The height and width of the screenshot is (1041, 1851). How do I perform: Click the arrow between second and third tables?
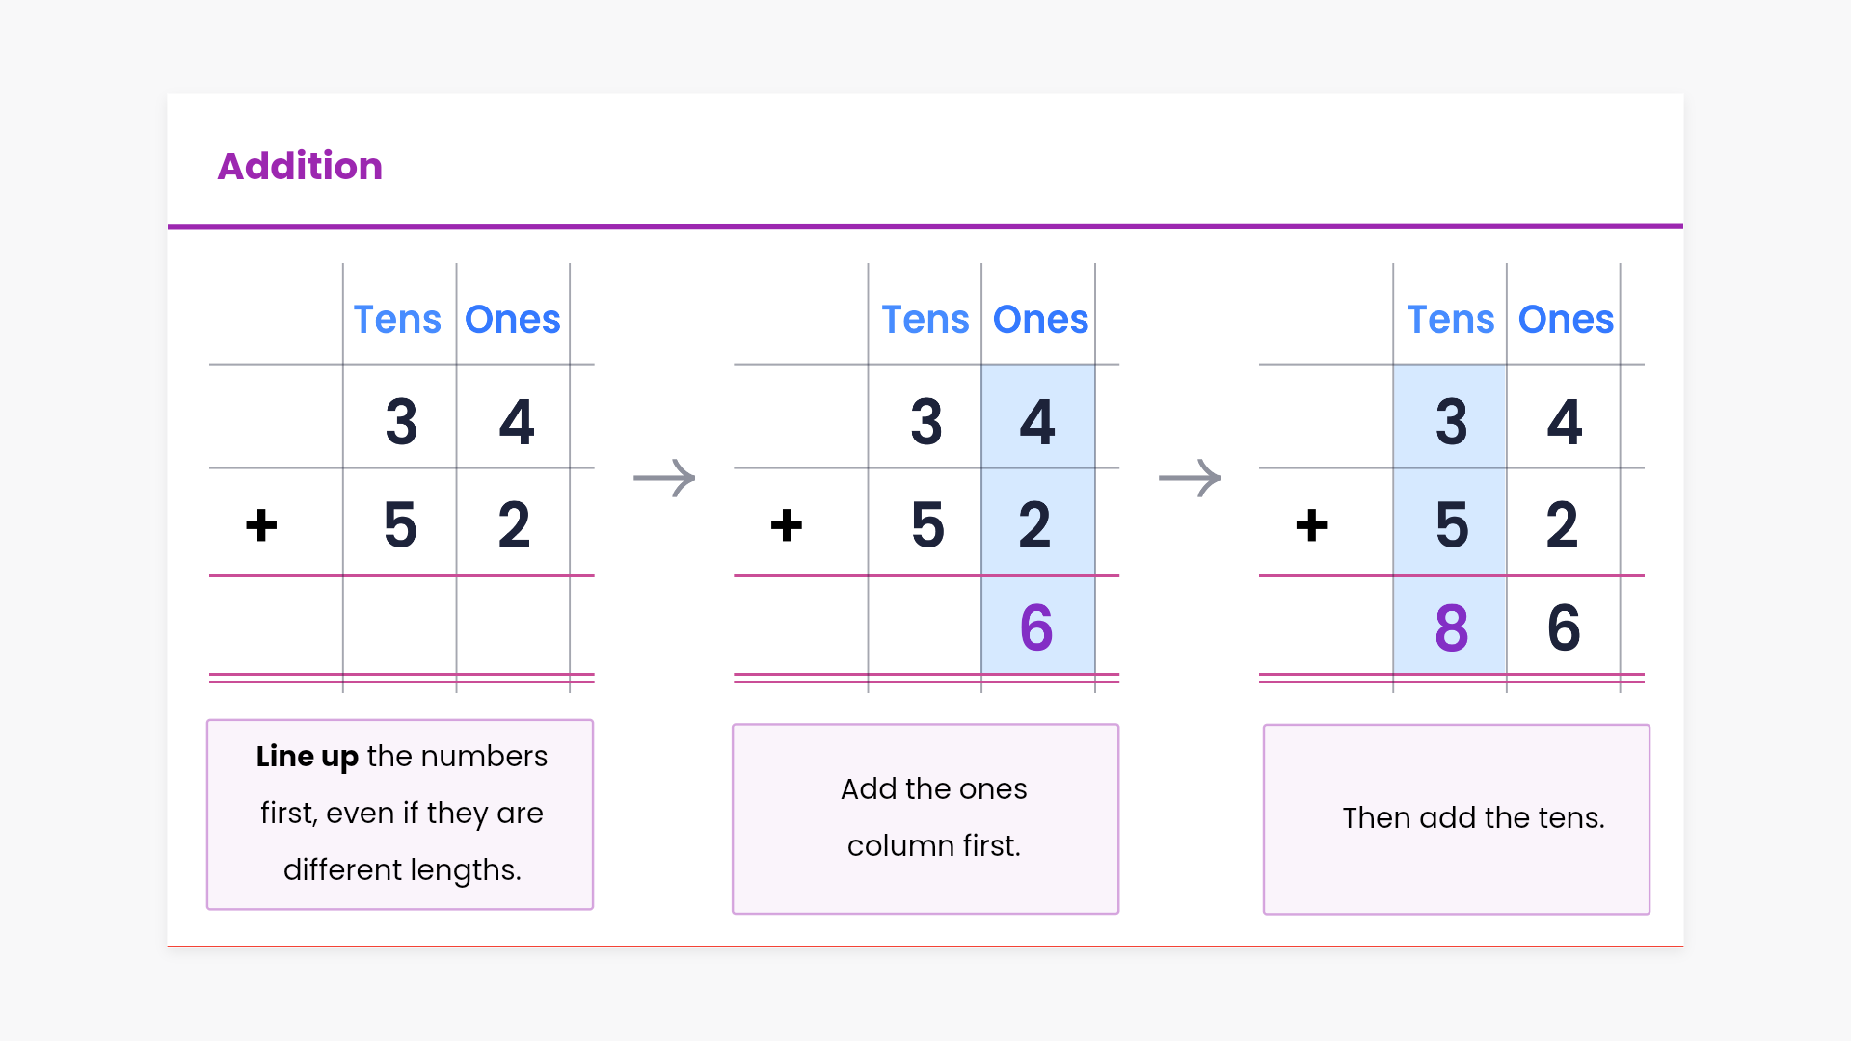1190,478
